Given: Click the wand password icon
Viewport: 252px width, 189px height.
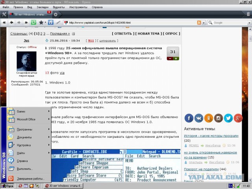Looking at the screenshot, I should (58, 23).
